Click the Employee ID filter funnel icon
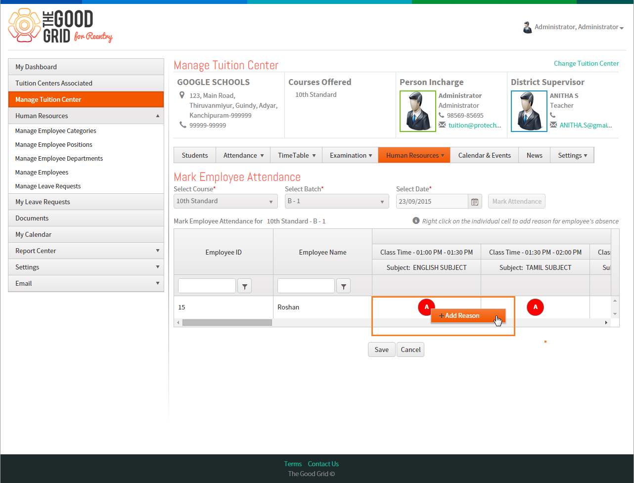Viewport: 634px width, 483px height. click(x=245, y=286)
